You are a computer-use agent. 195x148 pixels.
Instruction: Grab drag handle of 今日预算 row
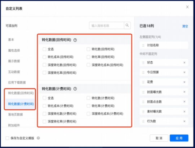click(143, 72)
